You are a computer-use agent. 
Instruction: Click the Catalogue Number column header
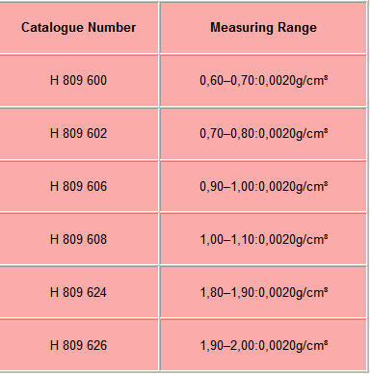[x=78, y=27]
